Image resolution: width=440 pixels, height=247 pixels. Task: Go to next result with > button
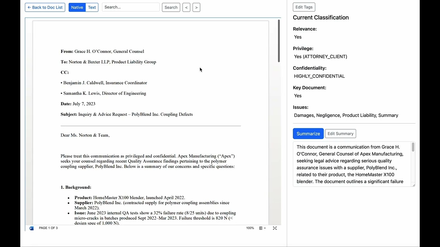196,7
